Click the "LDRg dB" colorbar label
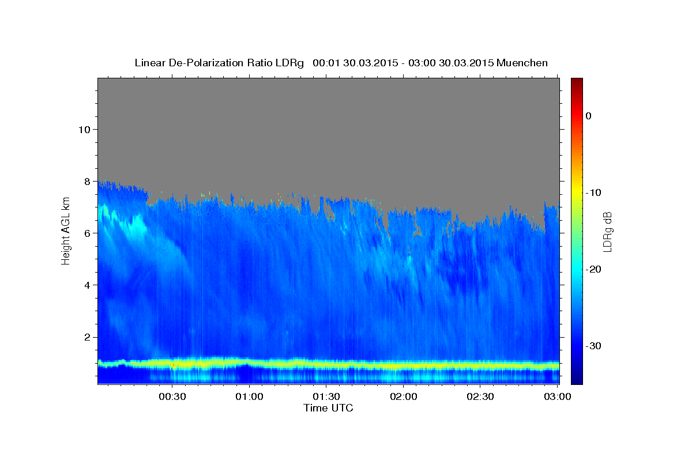This screenshot has height=461, width=692. (x=607, y=231)
